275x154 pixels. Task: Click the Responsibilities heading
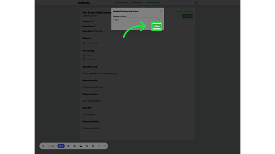90,122
